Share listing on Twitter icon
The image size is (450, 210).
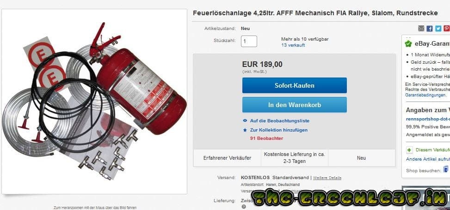tap(438, 28)
